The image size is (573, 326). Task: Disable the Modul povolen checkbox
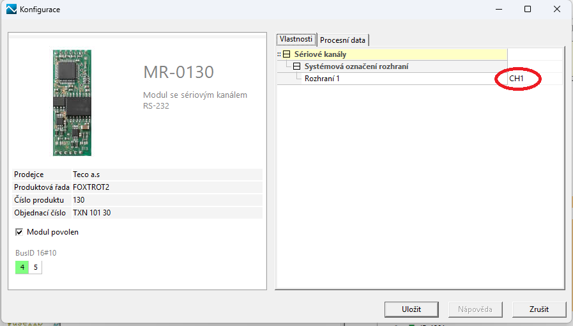tap(19, 232)
